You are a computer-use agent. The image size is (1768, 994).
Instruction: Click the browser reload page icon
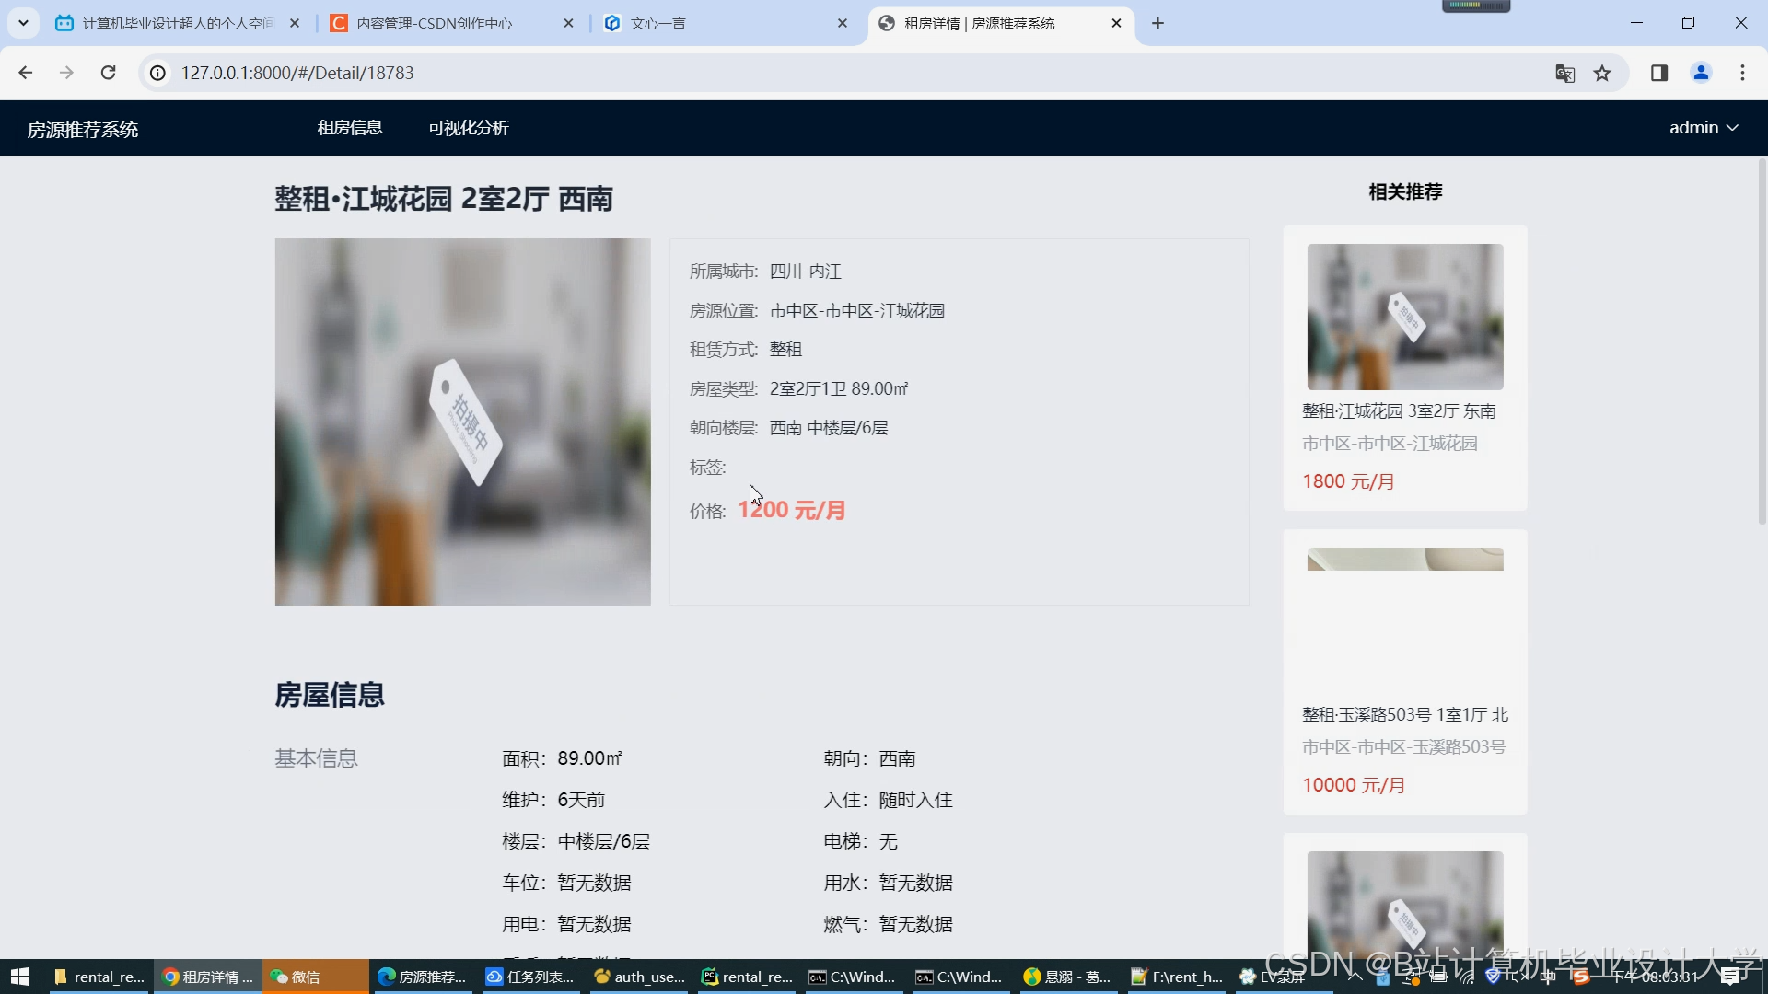click(108, 73)
